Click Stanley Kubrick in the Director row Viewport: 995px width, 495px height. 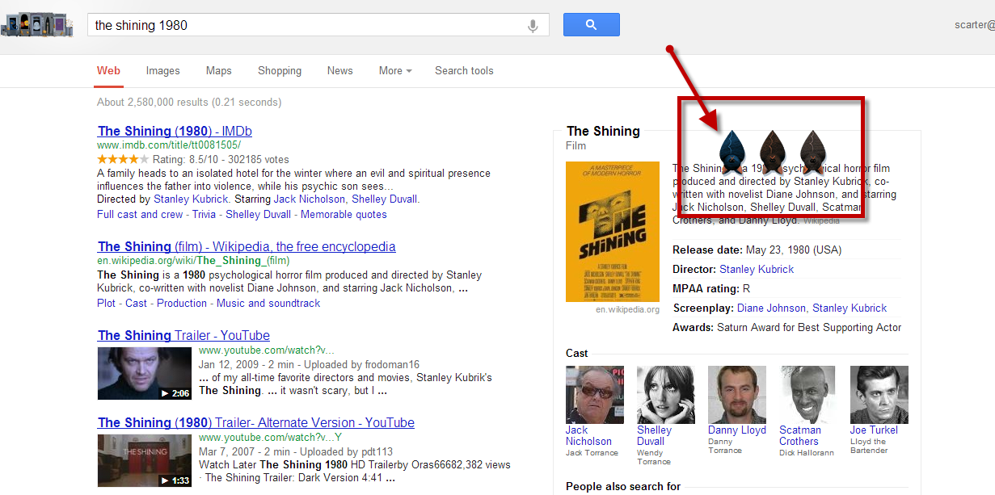click(x=757, y=269)
